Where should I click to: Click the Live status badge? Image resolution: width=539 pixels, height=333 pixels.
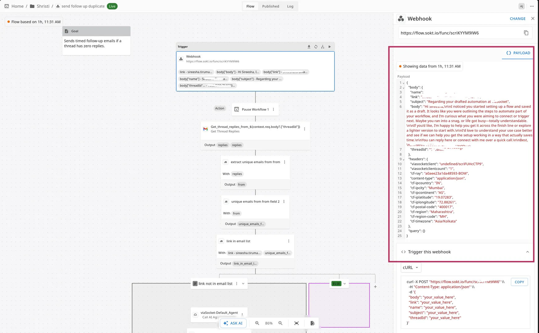pos(112,6)
